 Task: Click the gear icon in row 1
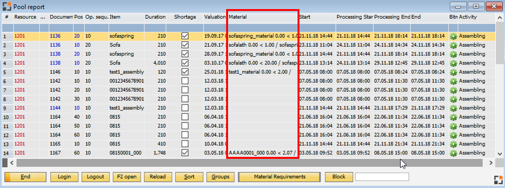click(453, 36)
